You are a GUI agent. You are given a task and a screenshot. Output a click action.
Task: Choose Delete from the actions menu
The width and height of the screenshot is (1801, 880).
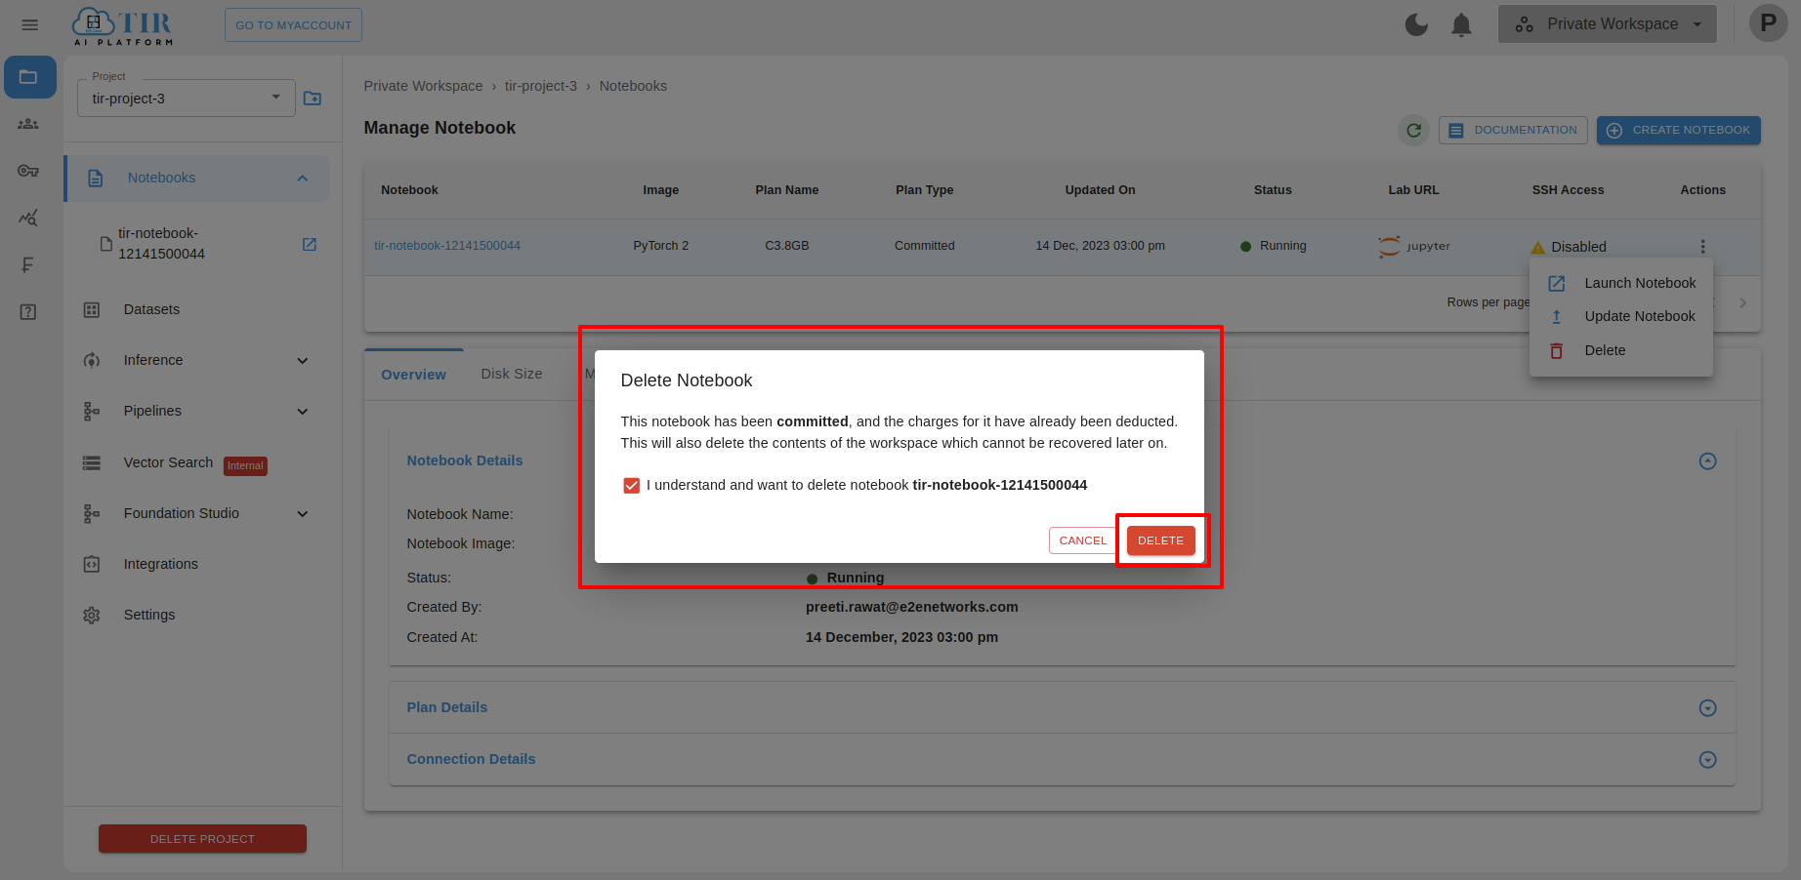(1621, 350)
